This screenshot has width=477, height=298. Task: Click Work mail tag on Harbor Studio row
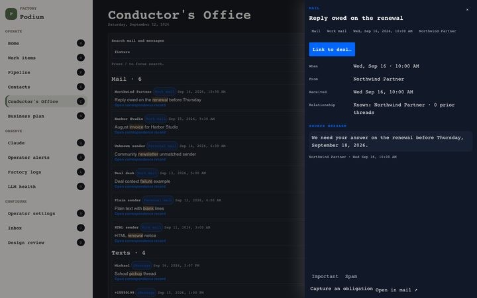point(156,119)
